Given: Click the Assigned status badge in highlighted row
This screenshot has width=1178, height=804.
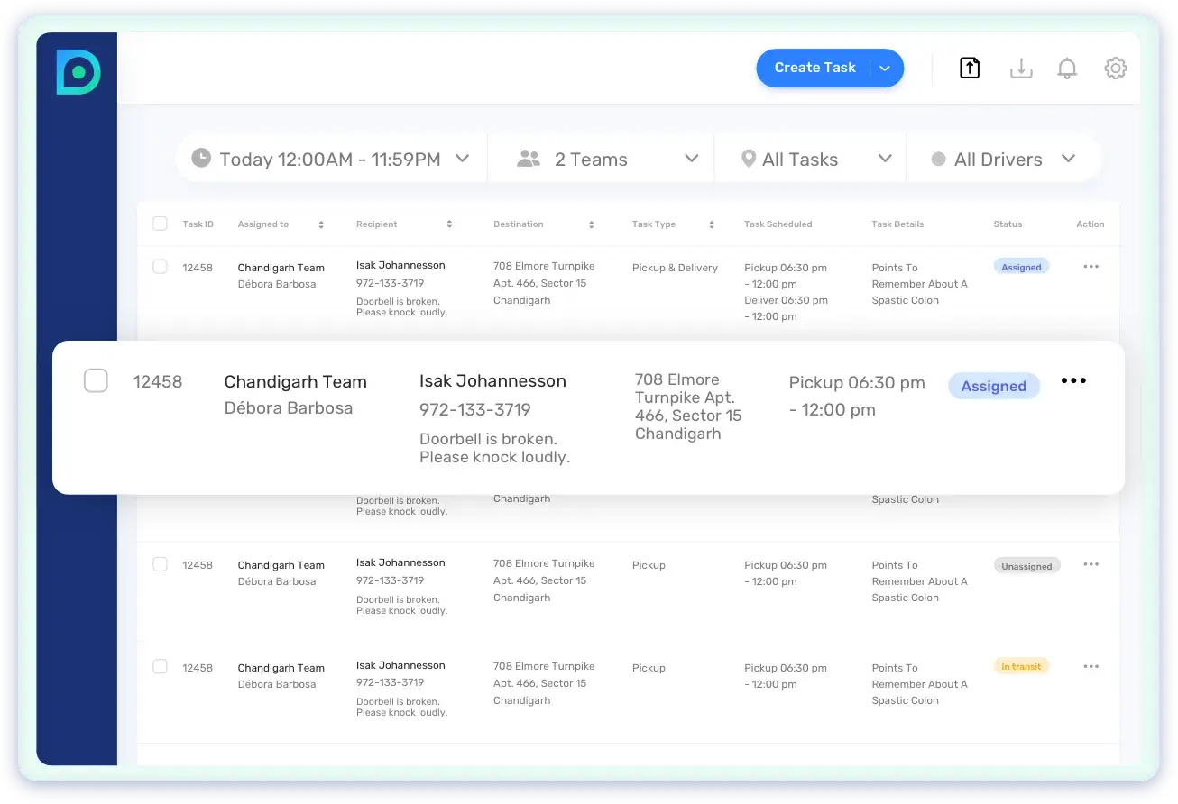Looking at the screenshot, I should pos(993,387).
